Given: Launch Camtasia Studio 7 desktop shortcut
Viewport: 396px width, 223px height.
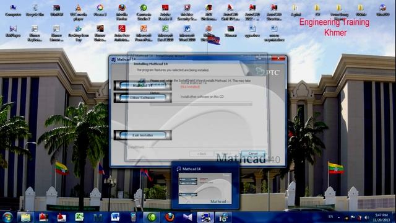Looking at the screenshot, I should (x=144, y=12).
